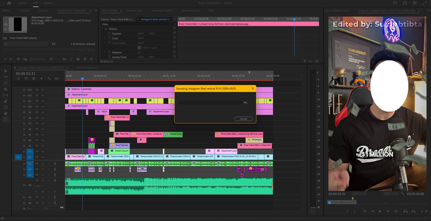Toggle lock on track V12

click(x=24, y=95)
